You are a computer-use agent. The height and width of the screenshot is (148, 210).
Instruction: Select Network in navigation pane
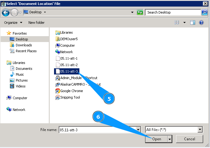tap(19, 110)
